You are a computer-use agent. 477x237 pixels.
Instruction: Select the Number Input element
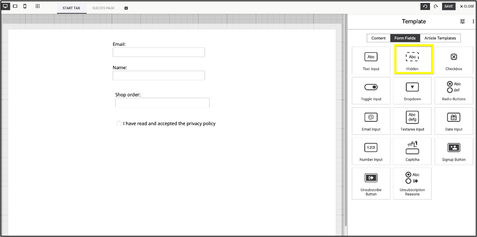(371, 151)
